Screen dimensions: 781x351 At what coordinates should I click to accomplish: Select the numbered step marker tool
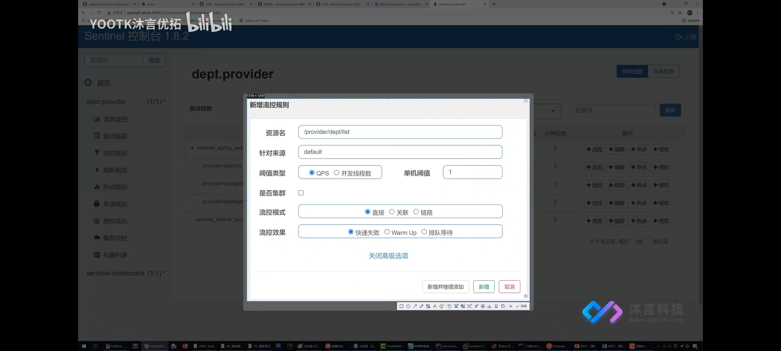pyautogui.click(x=442, y=306)
